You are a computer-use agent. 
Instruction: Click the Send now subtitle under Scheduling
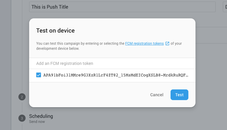[37, 122]
